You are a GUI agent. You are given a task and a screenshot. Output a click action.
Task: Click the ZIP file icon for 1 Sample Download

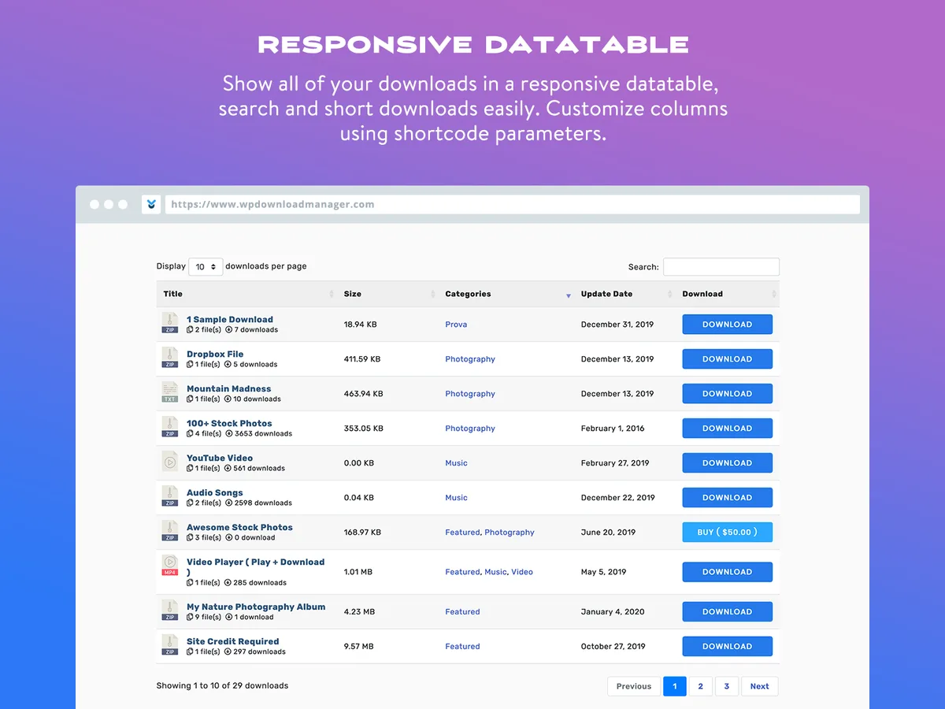coord(170,323)
